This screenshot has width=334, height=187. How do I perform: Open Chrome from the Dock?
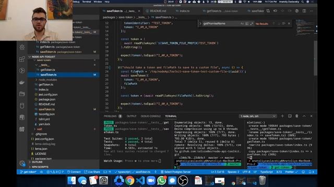(129, 181)
